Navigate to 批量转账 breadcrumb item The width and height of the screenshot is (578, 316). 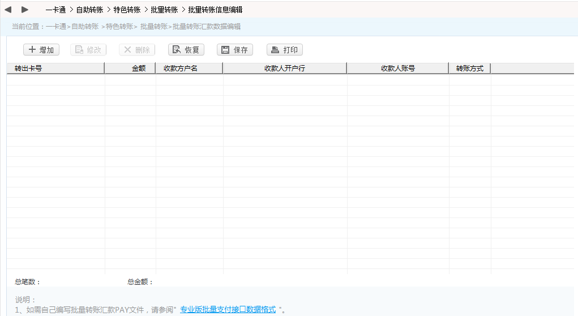coord(164,10)
